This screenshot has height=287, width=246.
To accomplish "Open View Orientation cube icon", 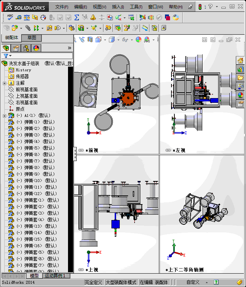I will pos(98,39).
